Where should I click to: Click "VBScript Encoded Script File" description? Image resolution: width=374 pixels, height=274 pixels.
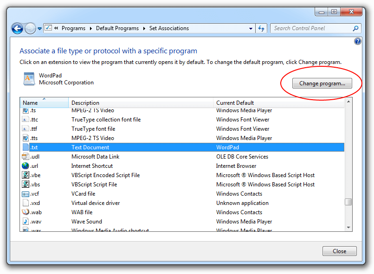[106, 175]
